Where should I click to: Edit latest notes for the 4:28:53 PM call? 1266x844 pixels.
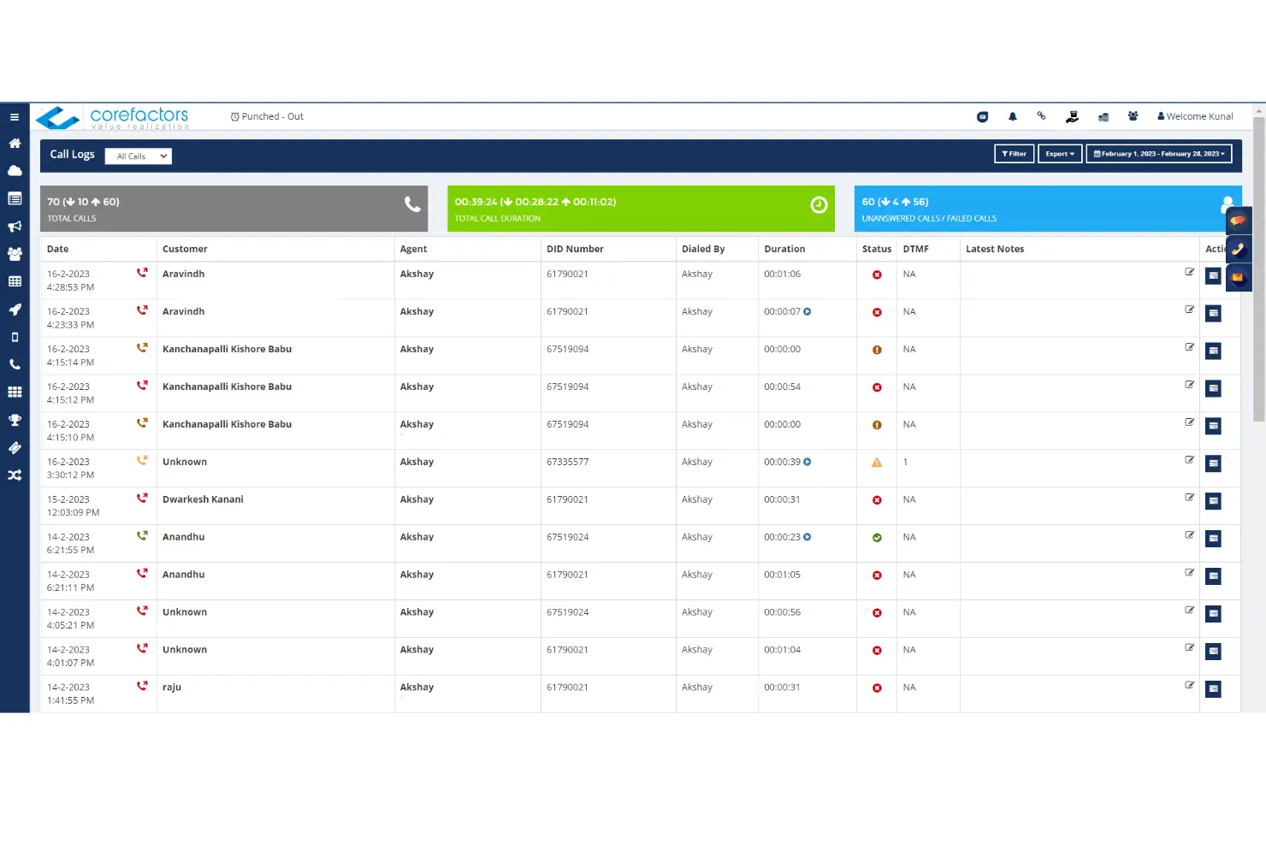(x=1189, y=272)
